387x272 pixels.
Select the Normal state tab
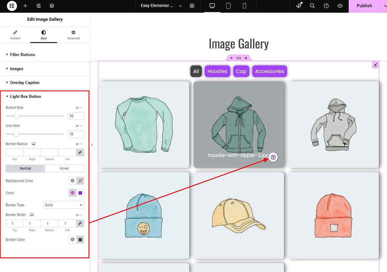[25, 168]
